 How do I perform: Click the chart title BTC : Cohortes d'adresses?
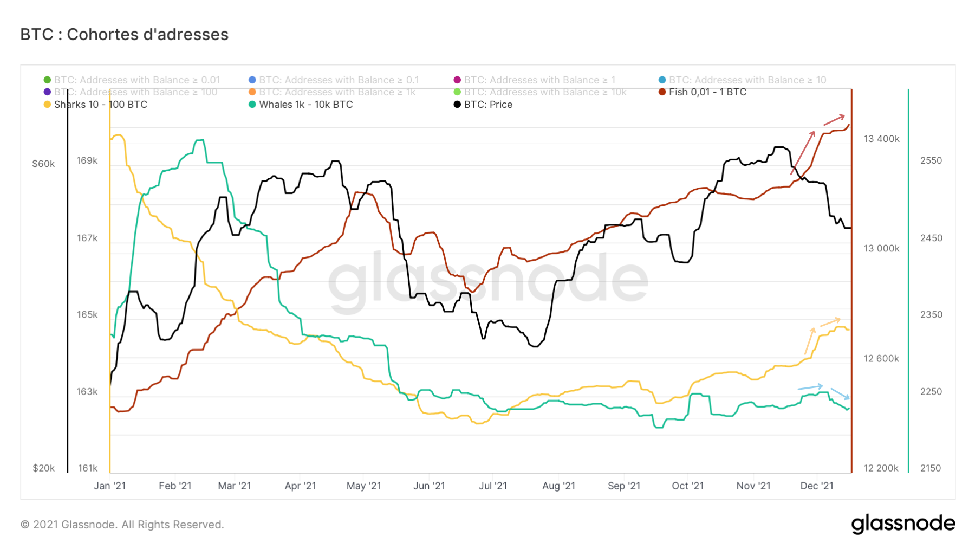(x=125, y=34)
